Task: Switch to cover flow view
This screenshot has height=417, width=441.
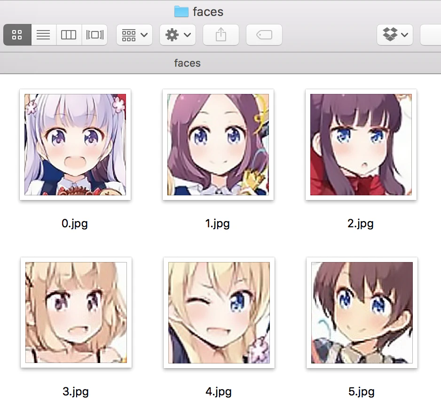Action: pos(94,35)
